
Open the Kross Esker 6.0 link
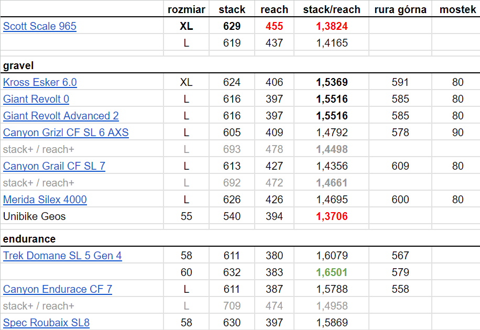tap(40, 82)
